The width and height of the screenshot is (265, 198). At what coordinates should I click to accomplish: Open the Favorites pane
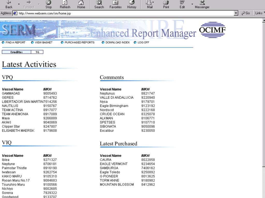pos(115,5)
